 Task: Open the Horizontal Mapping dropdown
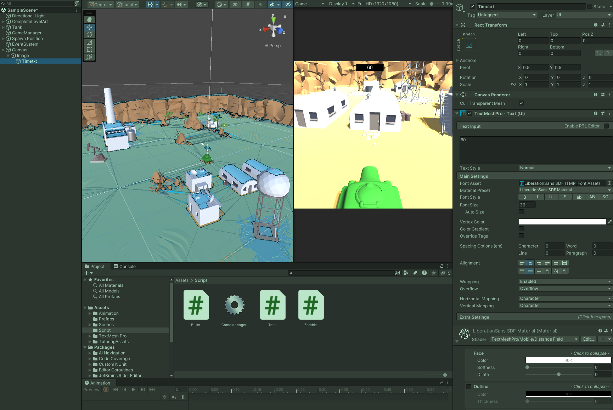[566, 298]
